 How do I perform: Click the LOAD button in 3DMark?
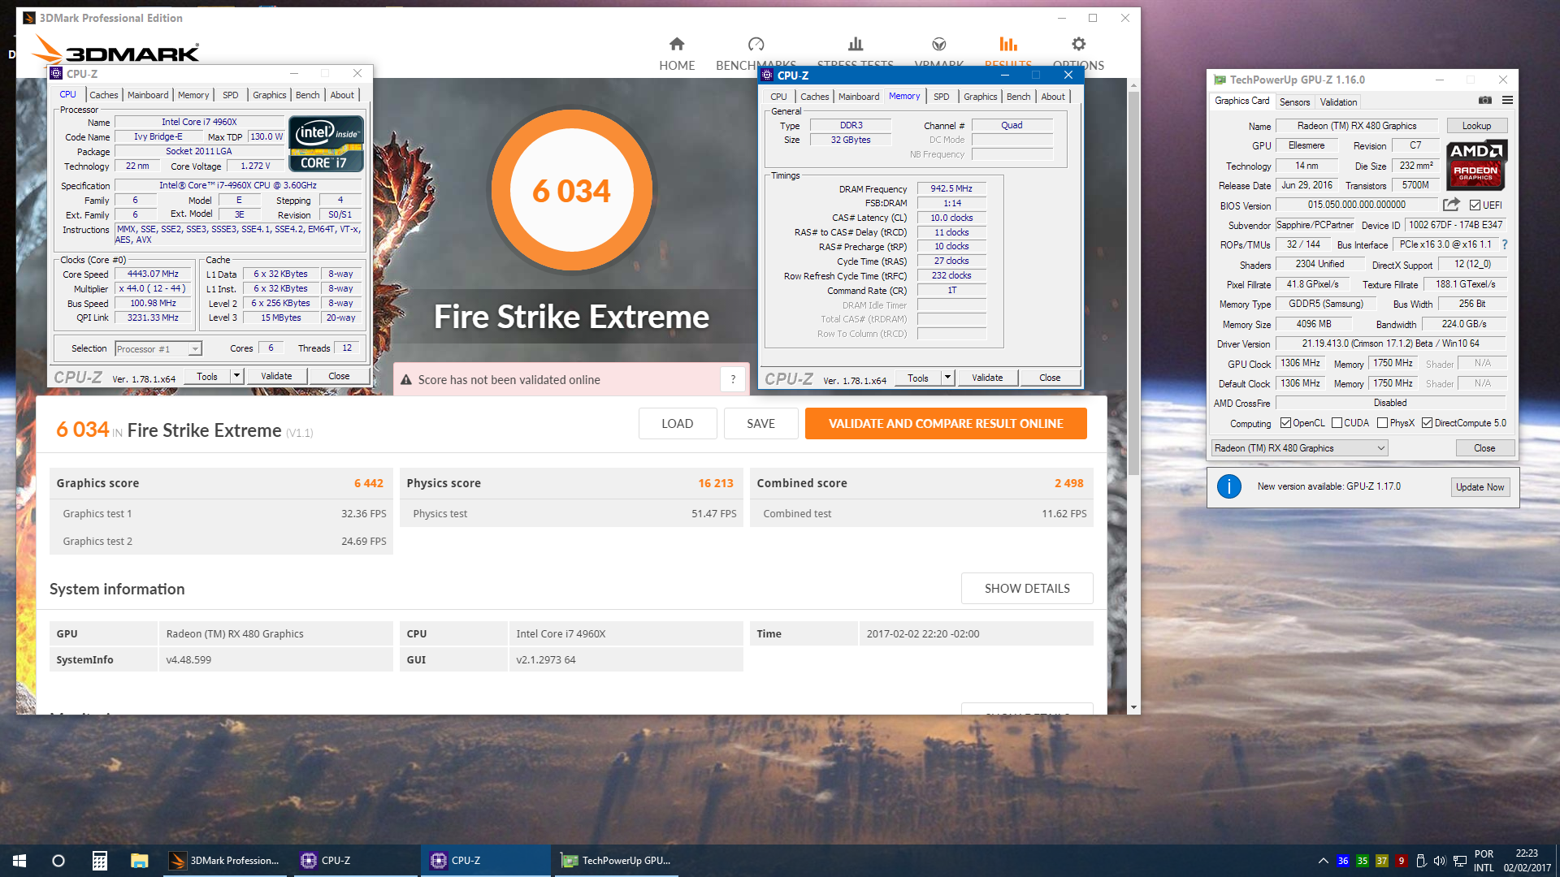pyautogui.click(x=677, y=423)
